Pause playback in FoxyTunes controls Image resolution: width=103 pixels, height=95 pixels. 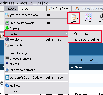93,9
